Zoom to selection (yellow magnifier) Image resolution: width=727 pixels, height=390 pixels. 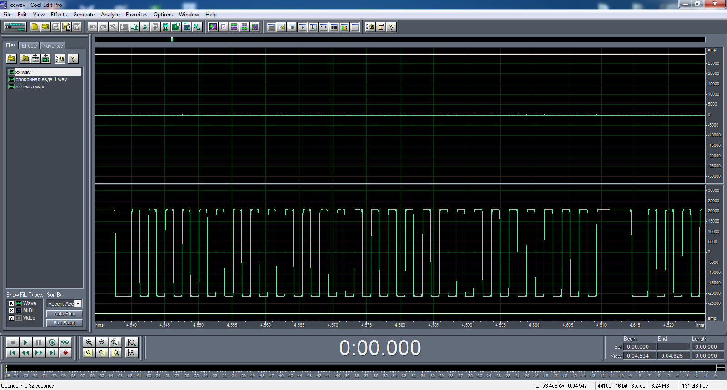[89, 353]
